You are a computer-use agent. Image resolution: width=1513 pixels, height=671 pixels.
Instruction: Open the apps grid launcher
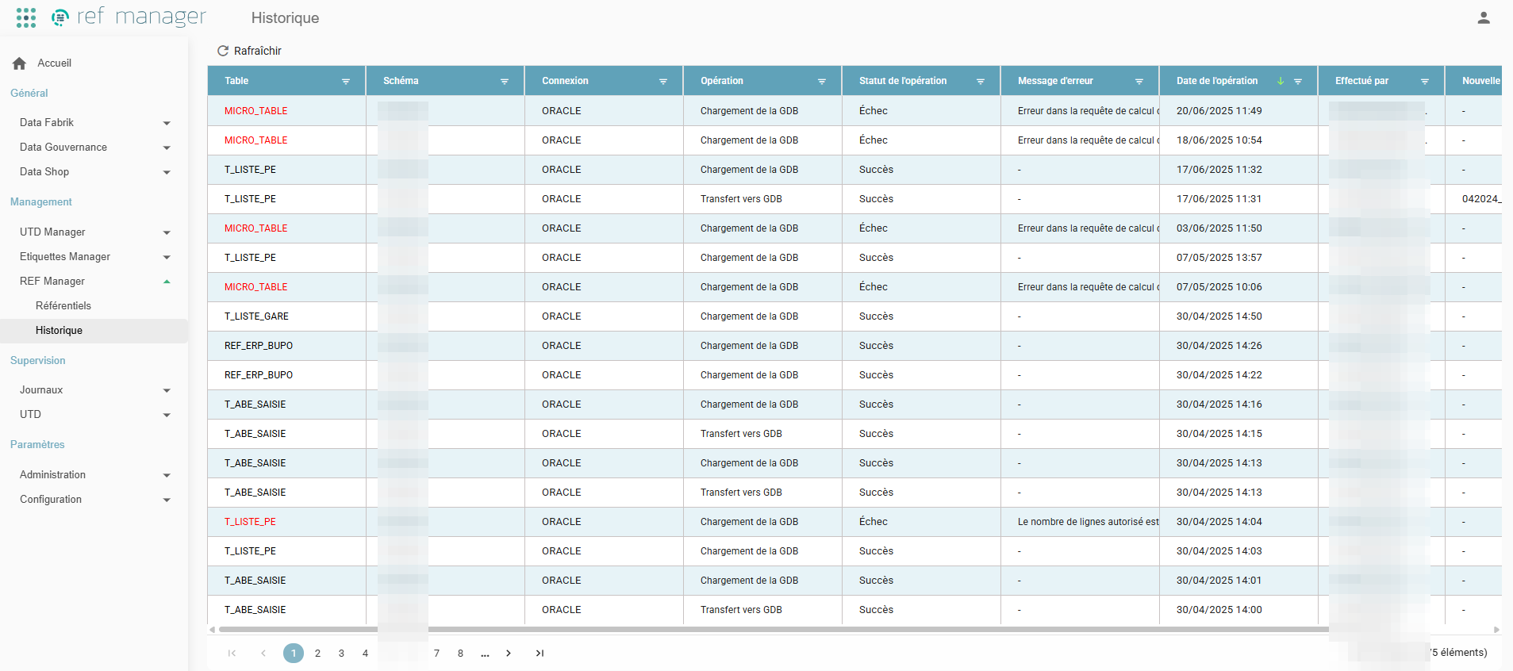(x=26, y=17)
